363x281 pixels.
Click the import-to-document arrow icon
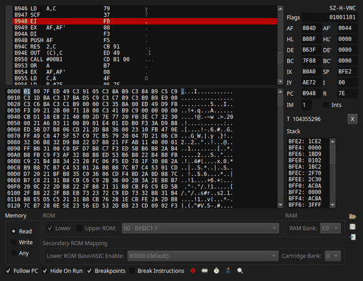353,237
